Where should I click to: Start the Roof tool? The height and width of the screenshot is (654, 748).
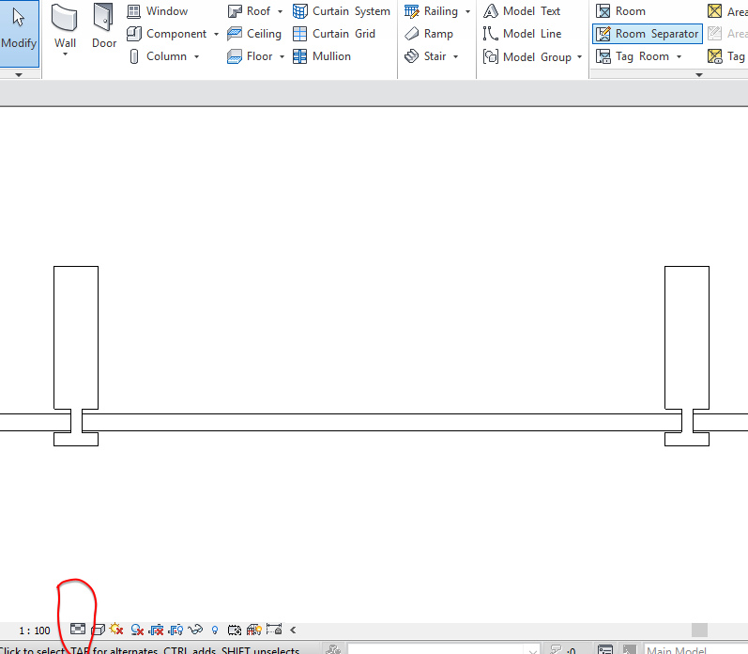pos(249,11)
